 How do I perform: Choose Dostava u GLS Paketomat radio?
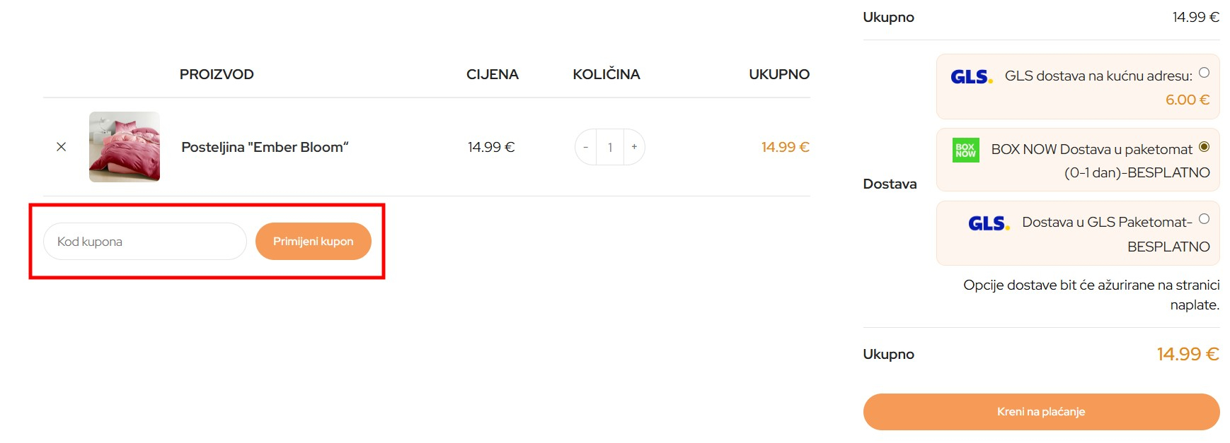pos(1204,219)
